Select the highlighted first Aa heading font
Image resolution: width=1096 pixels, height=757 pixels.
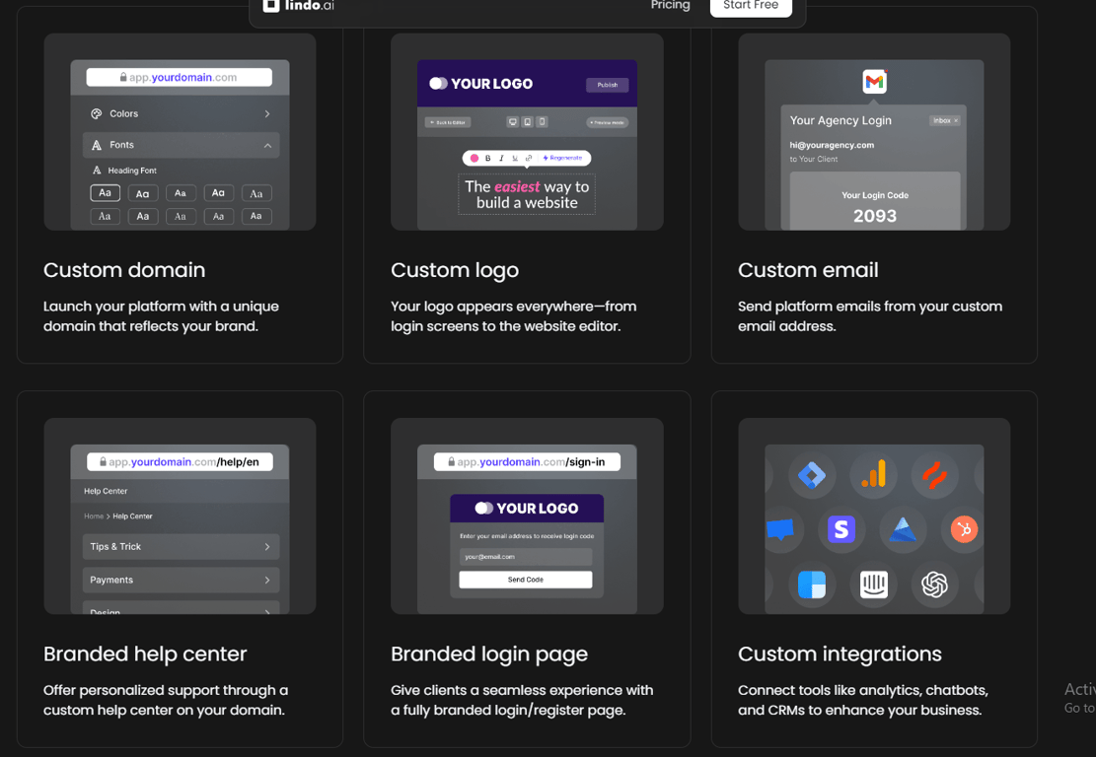[105, 193]
